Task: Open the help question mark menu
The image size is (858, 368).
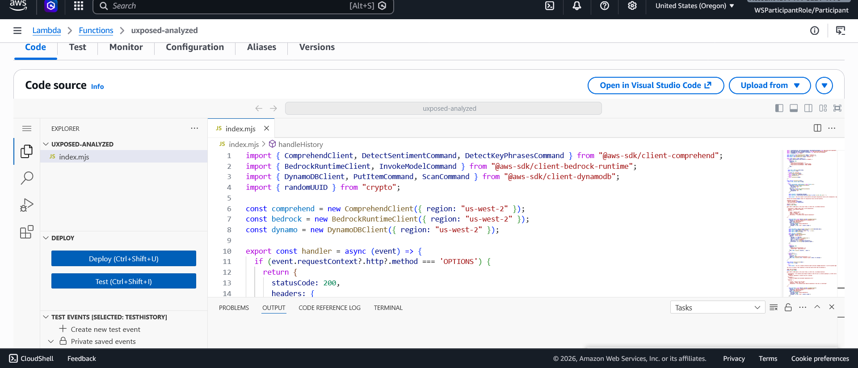Action: (605, 6)
